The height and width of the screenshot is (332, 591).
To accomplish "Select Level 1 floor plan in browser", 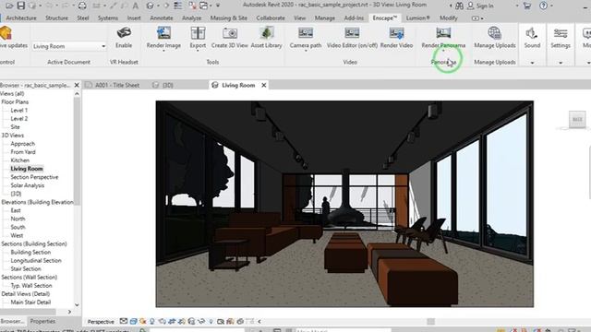I will 18,111.
